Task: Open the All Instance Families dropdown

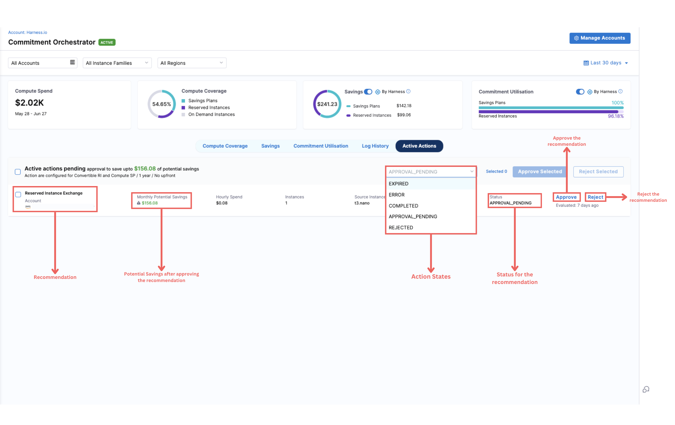Action: pyautogui.click(x=117, y=63)
